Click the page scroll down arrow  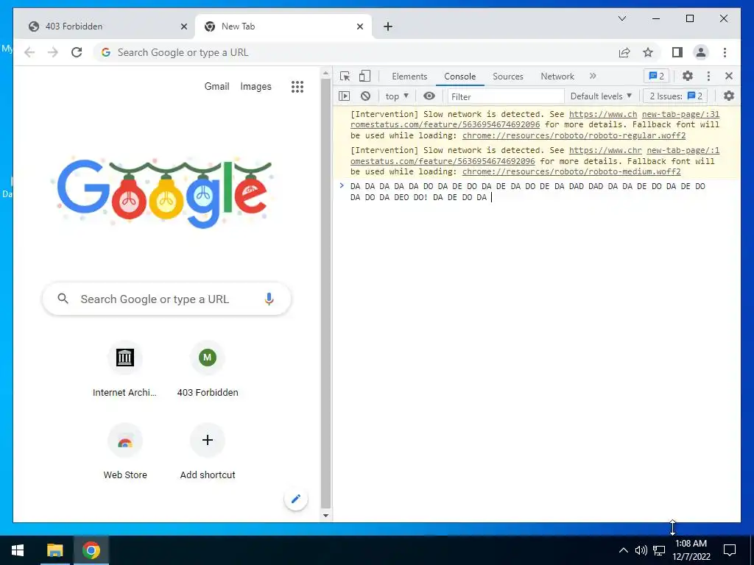pos(325,516)
